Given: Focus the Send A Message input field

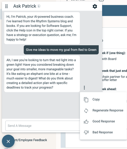Looking at the screenshot, I should [43, 126].
